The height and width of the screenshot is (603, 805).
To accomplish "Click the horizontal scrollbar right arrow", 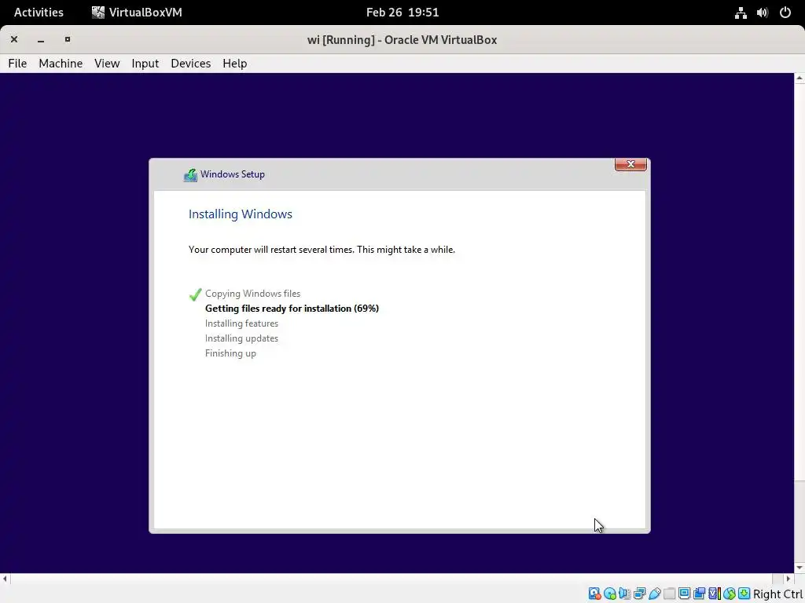I will coord(788,579).
